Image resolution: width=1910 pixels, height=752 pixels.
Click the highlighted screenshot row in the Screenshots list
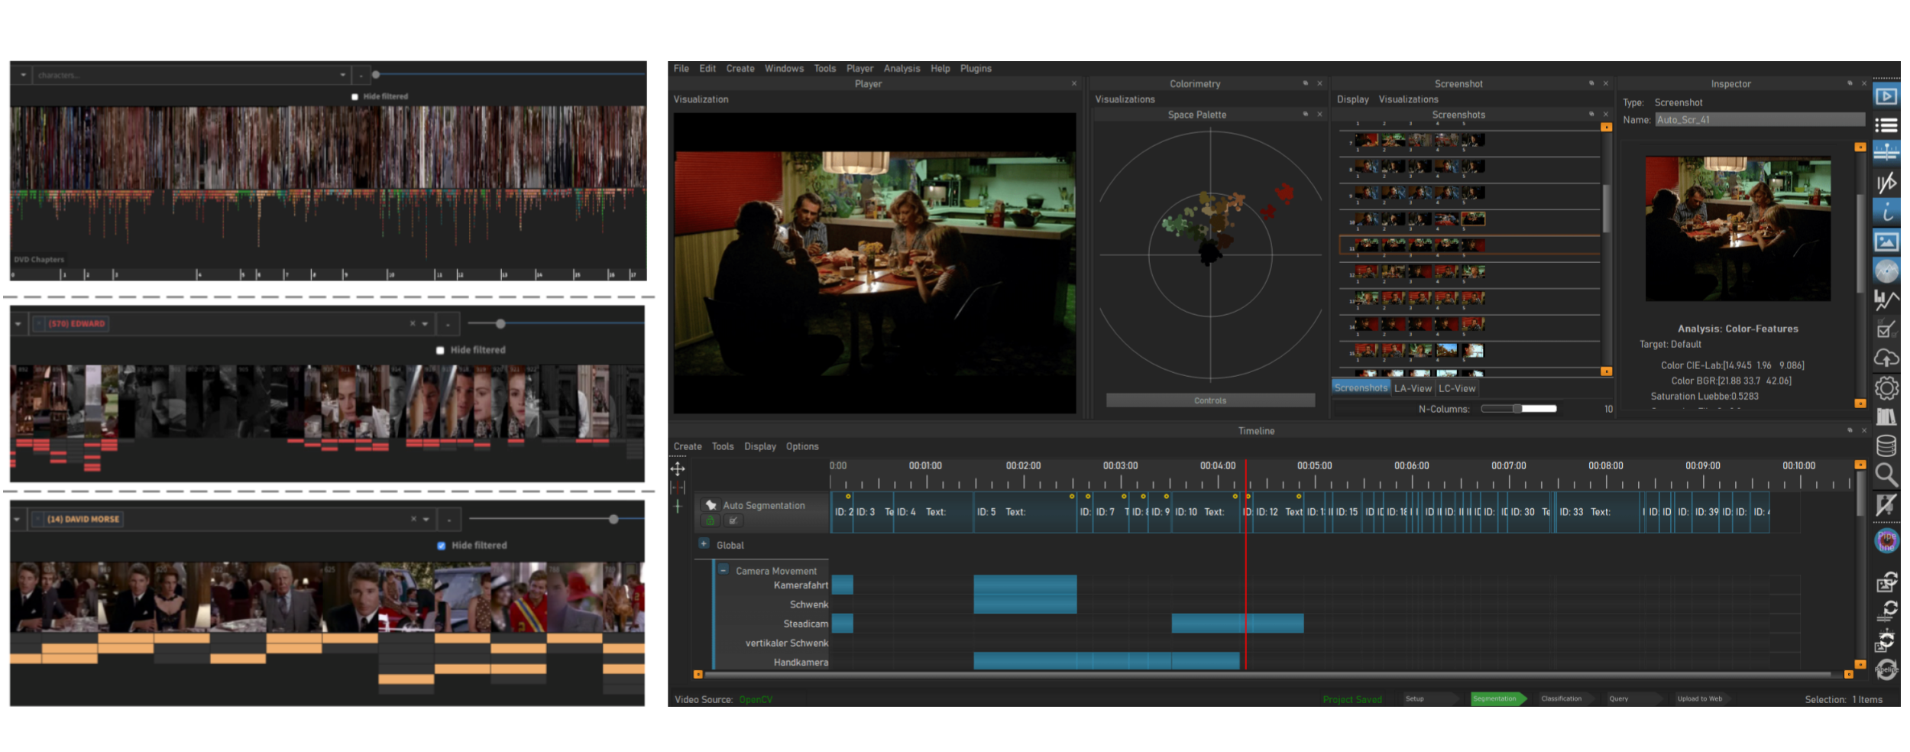pyautogui.click(x=1469, y=245)
